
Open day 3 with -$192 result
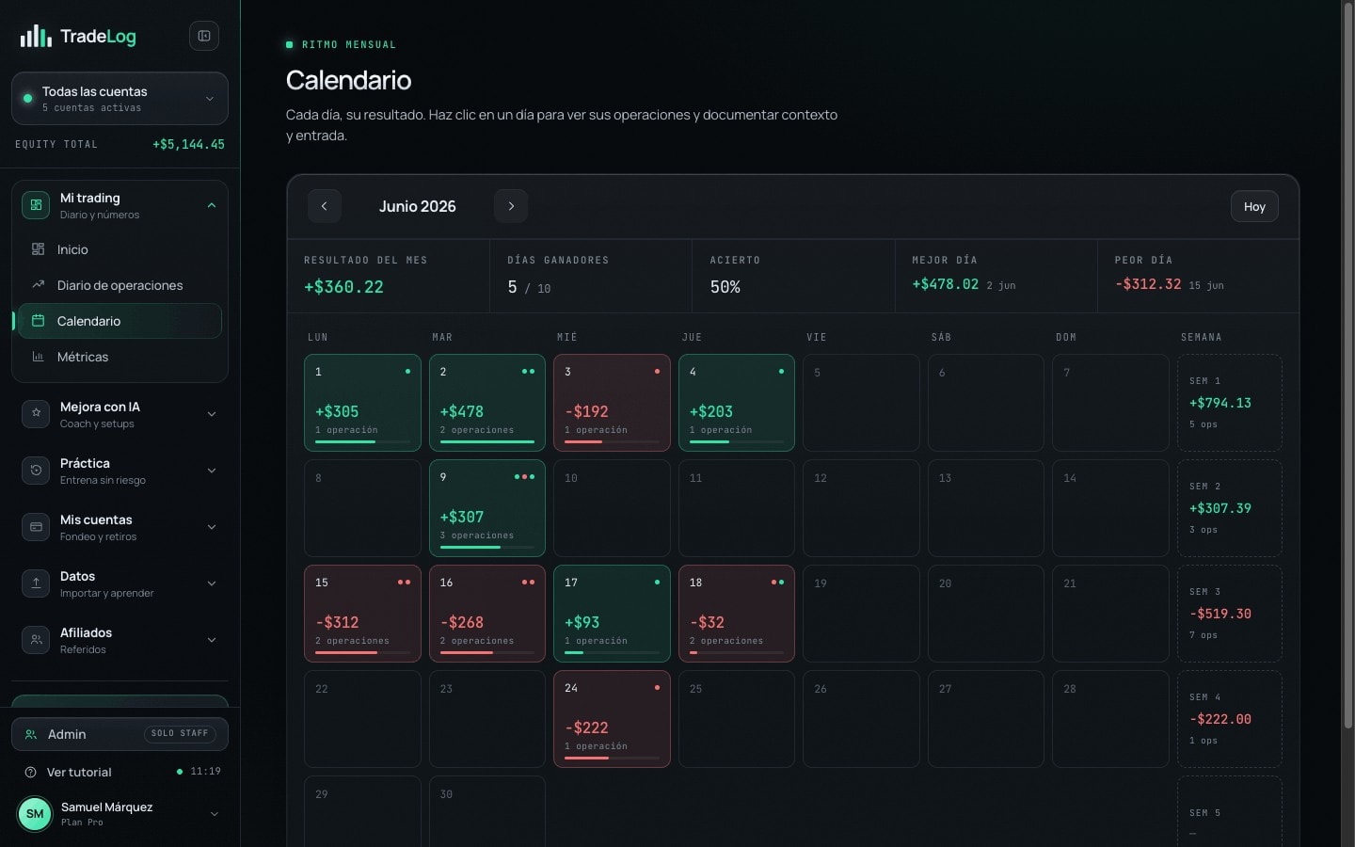612,403
